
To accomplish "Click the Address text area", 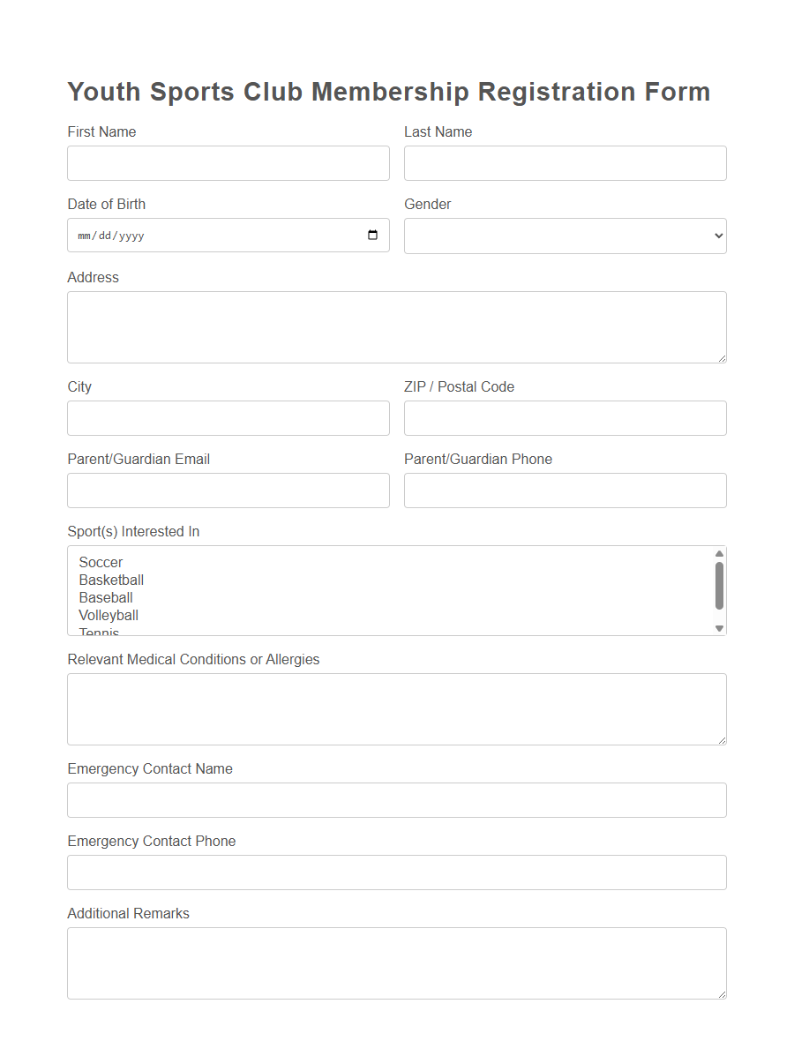I will click(397, 326).
